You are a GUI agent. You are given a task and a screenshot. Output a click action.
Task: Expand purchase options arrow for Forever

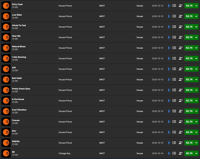tap(196, 121)
